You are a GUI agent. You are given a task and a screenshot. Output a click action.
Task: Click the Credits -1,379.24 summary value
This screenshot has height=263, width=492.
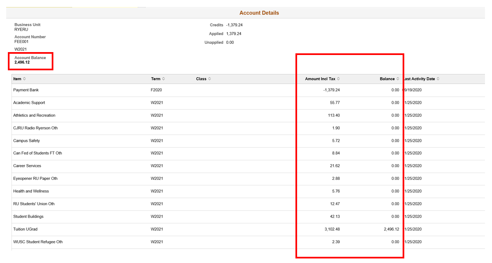click(234, 25)
